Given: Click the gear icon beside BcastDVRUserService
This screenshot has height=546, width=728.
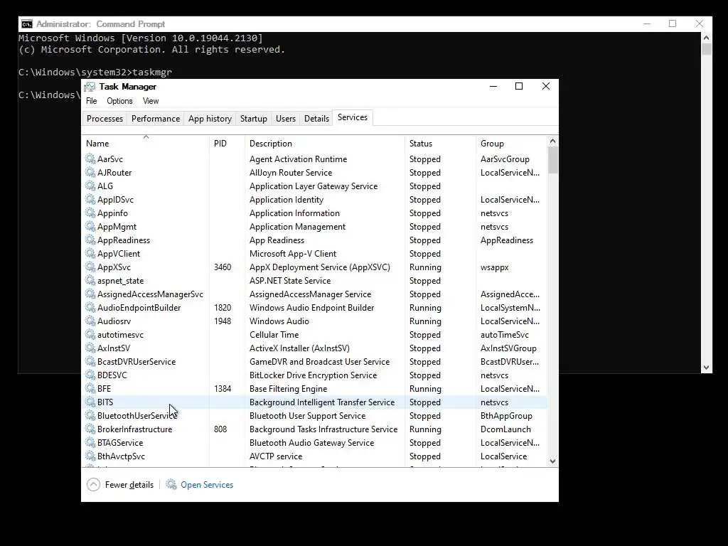Looking at the screenshot, I should point(90,360).
